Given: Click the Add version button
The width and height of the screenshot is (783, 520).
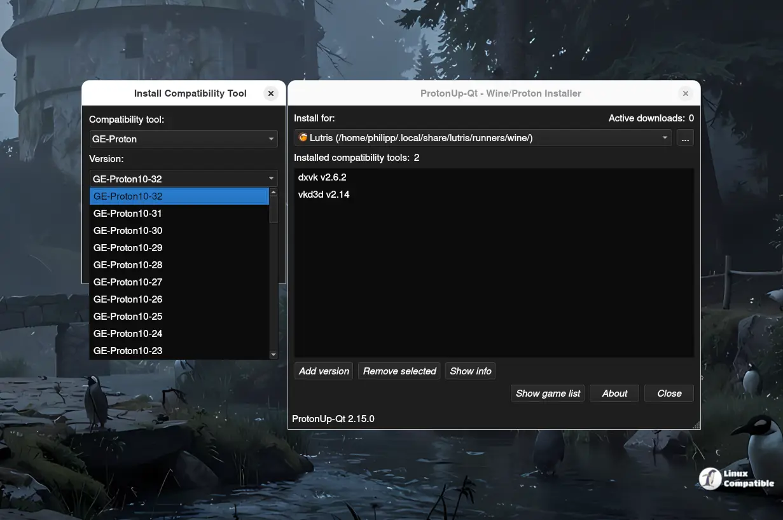Looking at the screenshot, I should pos(323,371).
